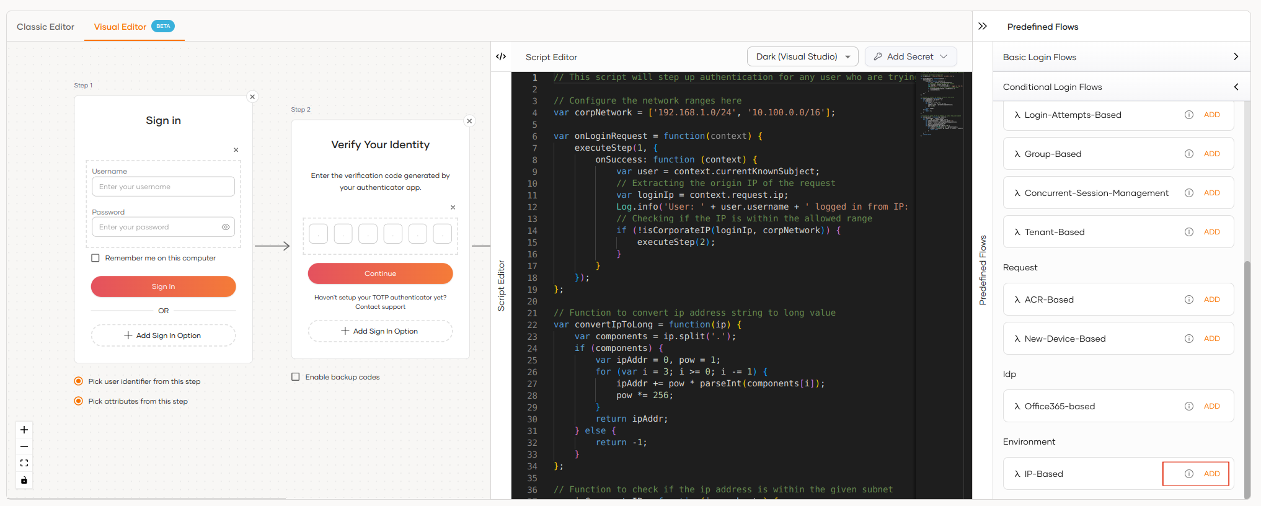Image resolution: width=1261 pixels, height=506 pixels.
Task: Check Remember me on this computer
Action: [95, 258]
